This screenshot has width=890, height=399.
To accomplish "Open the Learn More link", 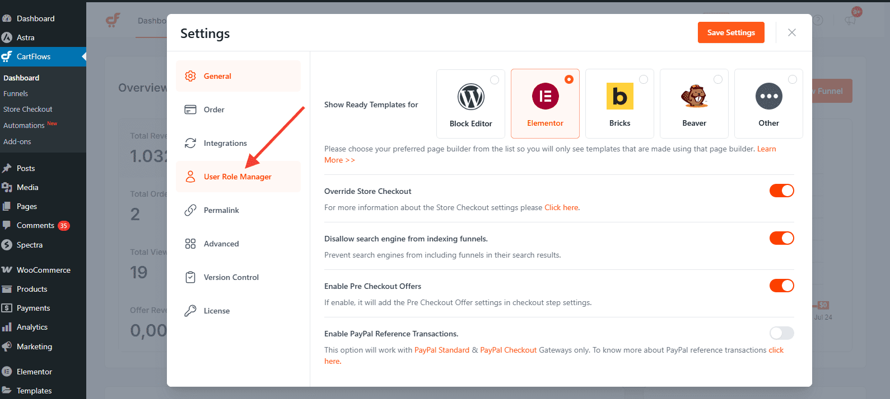I will coord(766,149).
